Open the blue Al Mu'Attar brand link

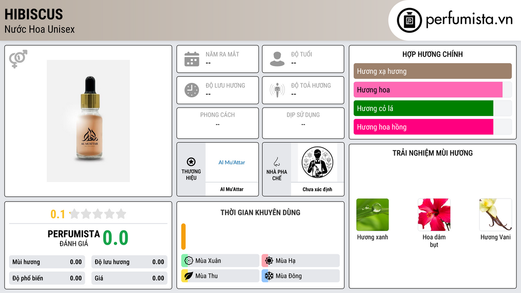coord(231,162)
